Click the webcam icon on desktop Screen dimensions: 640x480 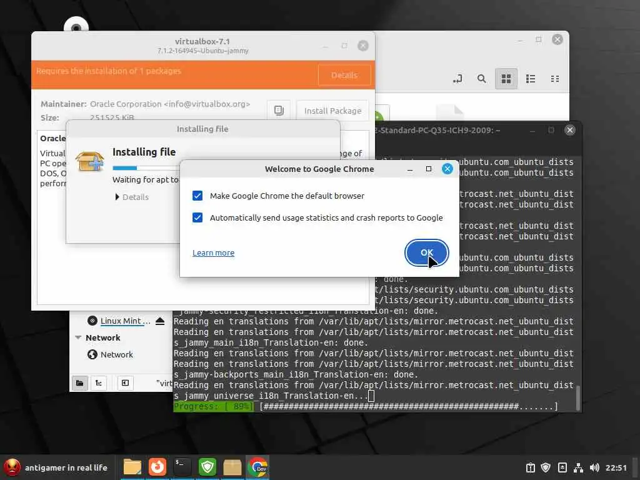click(76, 24)
